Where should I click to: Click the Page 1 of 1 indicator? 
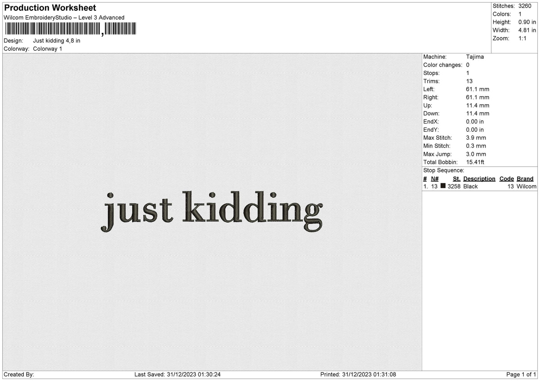click(521, 374)
